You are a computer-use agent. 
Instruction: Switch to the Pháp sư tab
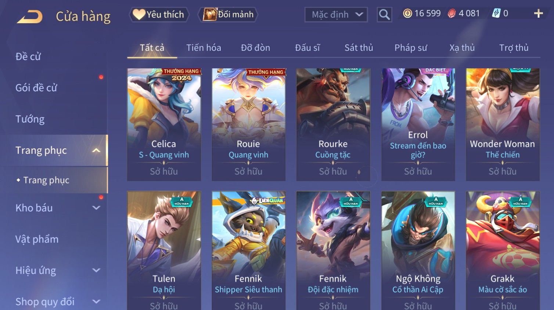(x=411, y=48)
